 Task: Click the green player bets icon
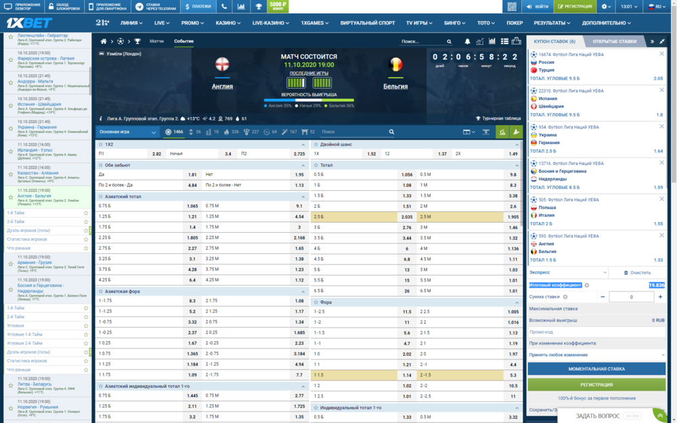point(516,132)
